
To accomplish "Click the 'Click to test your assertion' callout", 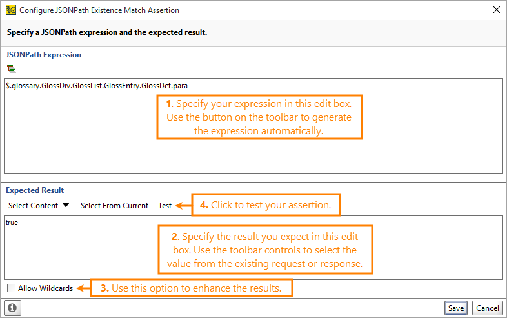I will tap(266, 204).
